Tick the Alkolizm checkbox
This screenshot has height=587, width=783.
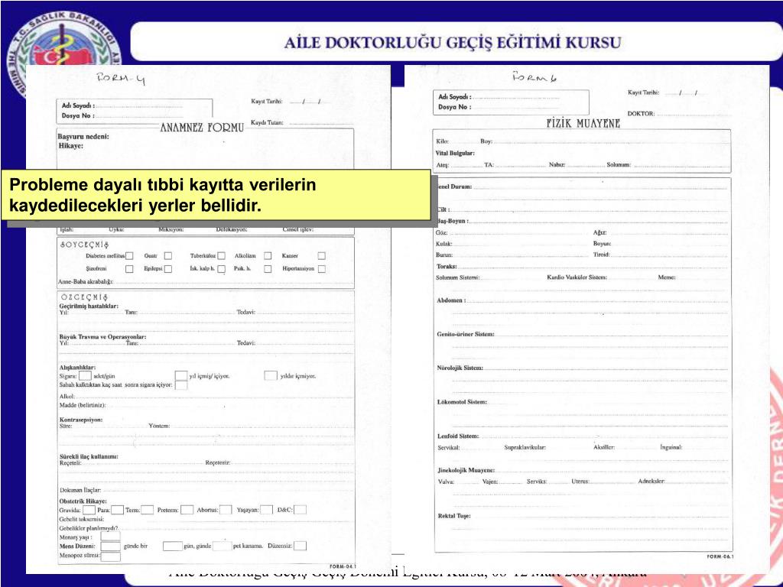(268, 256)
